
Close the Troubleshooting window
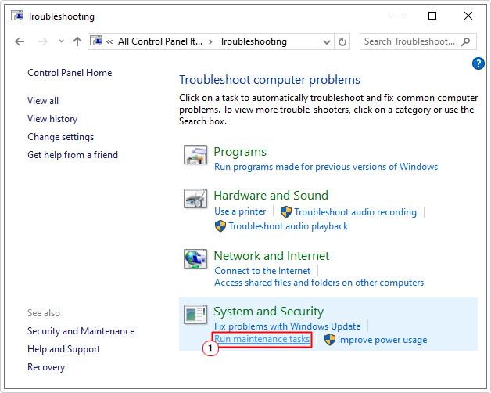[x=468, y=16]
